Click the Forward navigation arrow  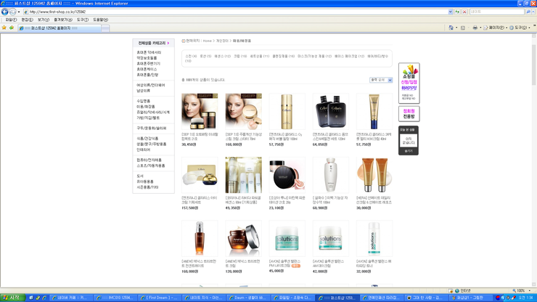pos(13,12)
